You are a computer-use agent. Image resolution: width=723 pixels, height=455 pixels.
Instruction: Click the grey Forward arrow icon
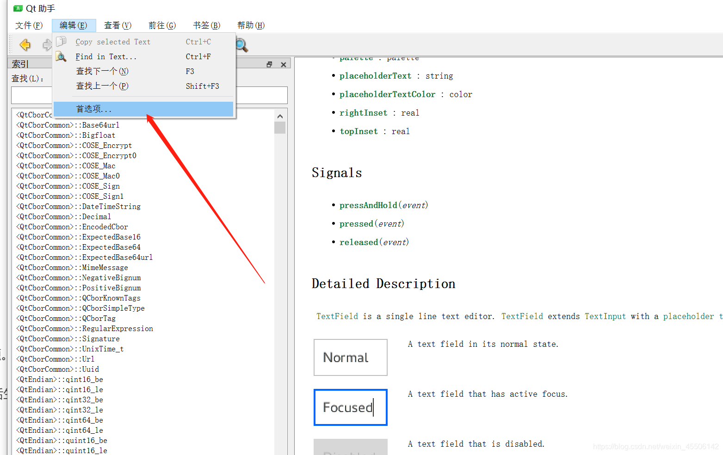tap(47, 44)
